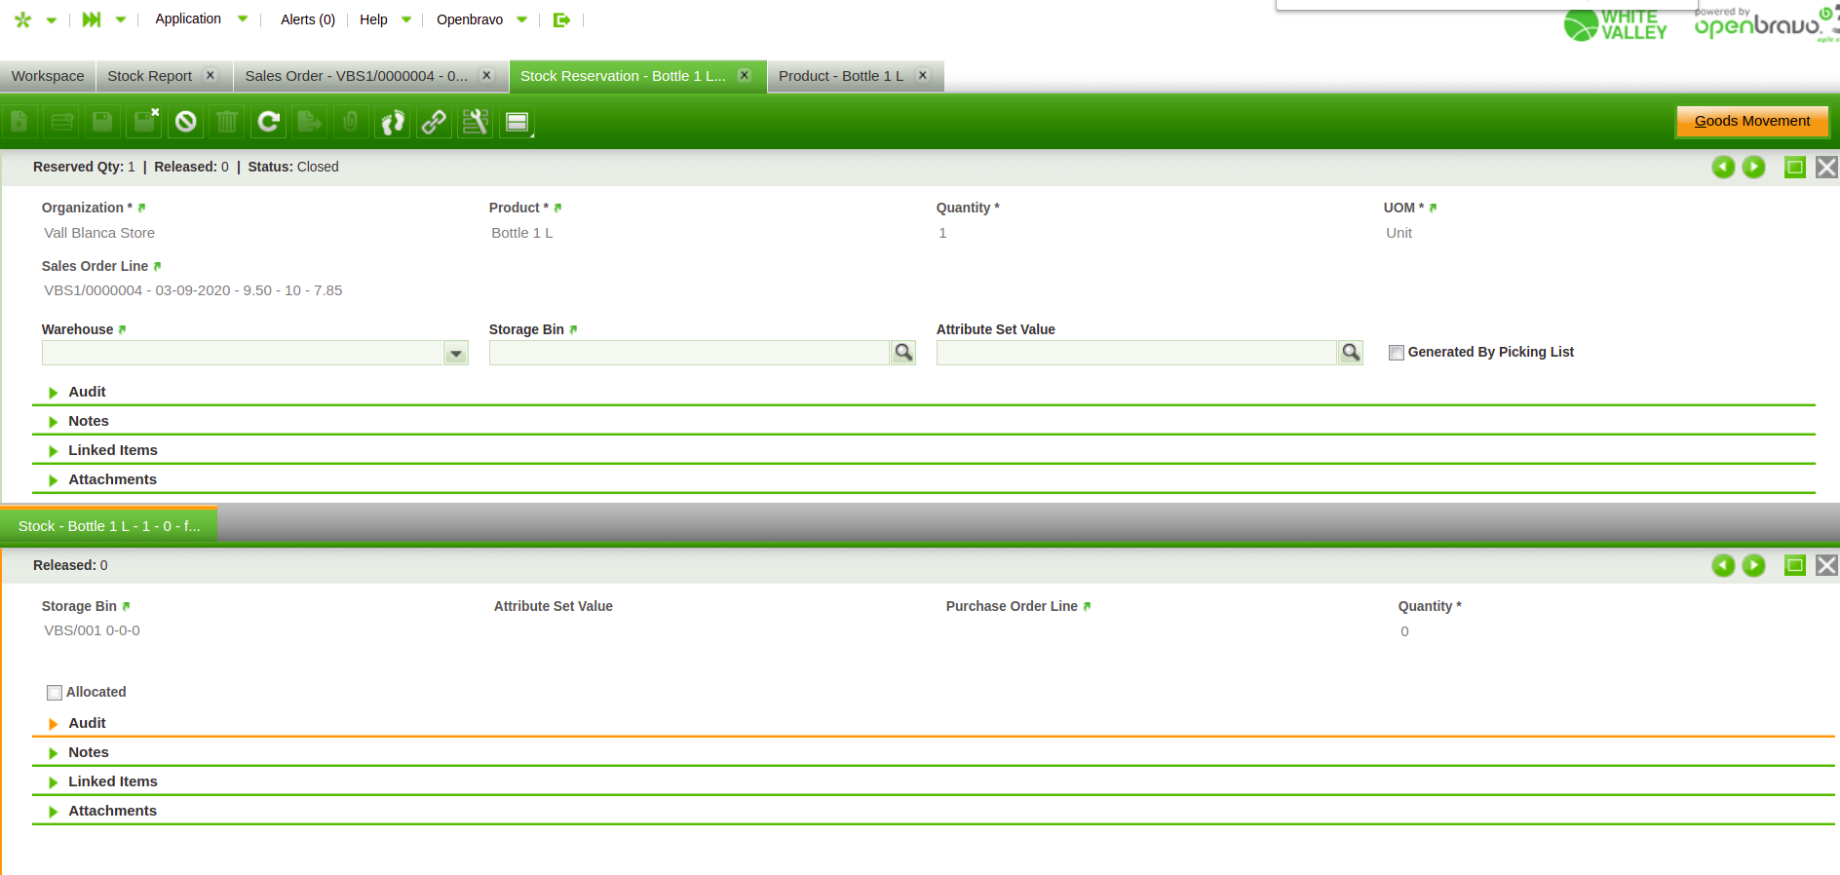Click Insert Row in Grid toolbar icon
This screenshot has width=1840, height=875.
click(62, 122)
